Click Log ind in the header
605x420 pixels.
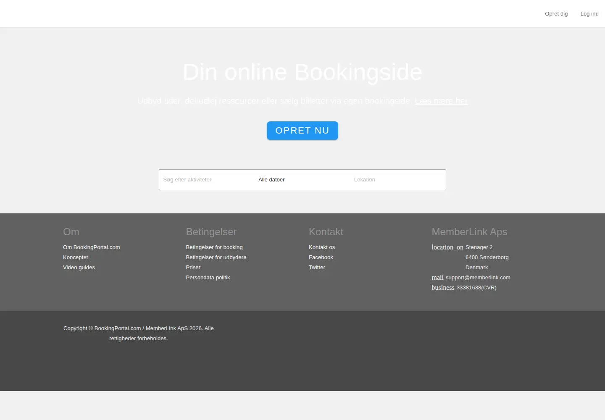pos(589,14)
